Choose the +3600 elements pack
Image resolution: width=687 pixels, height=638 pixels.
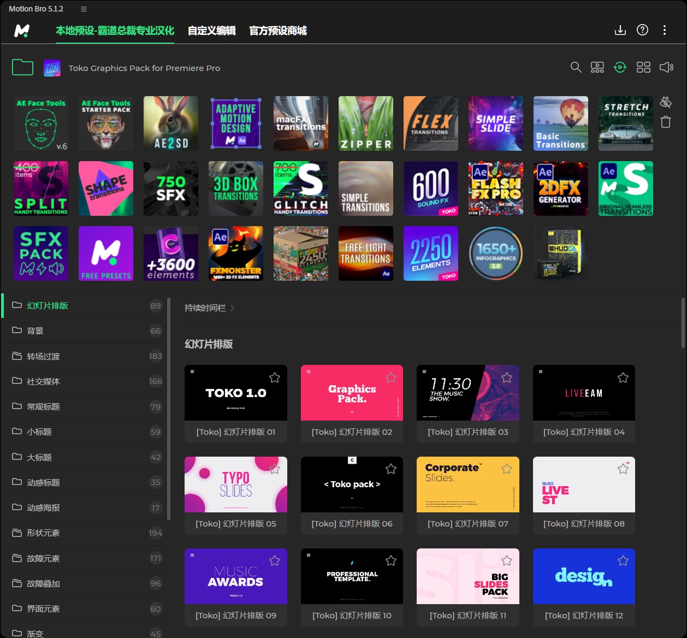(x=171, y=253)
